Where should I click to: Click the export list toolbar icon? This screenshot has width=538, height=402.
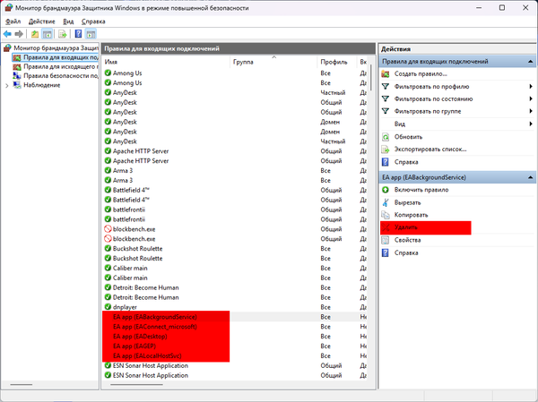point(62,34)
